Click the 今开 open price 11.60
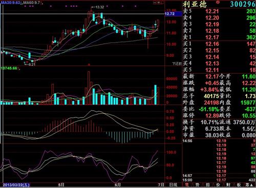The width and height of the screenshot is (256, 188). coord(249,77)
